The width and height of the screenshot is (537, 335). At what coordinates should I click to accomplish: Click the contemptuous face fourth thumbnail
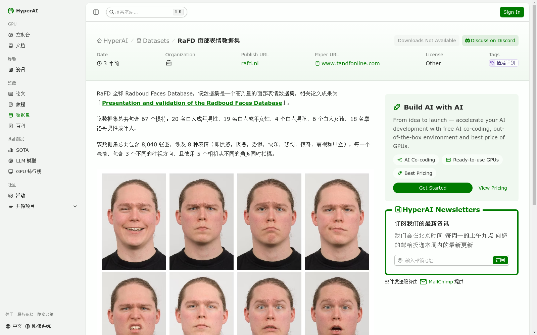click(x=337, y=221)
